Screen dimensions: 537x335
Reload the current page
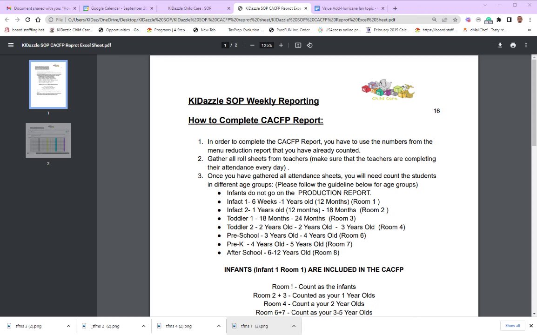tap(28, 20)
